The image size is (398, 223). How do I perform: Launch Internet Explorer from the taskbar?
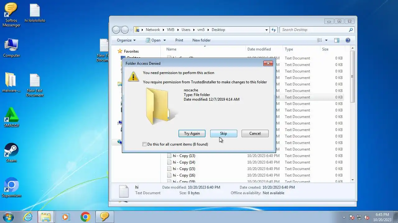point(28,216)
